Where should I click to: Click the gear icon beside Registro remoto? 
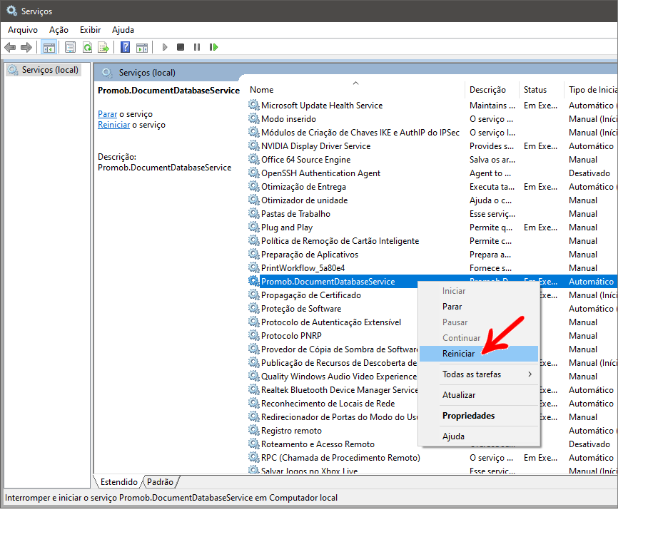[x=253, y=431]
